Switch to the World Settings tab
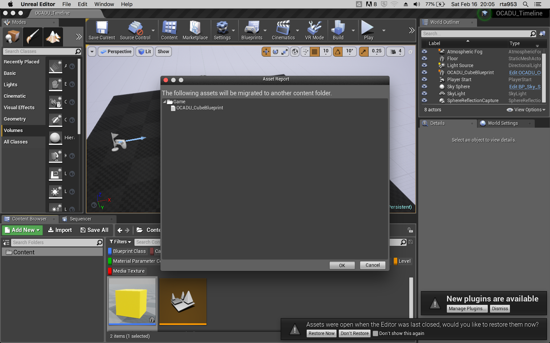Image resolution: width=550 pixels, height=343 pixels. click(x=503, y=123)
